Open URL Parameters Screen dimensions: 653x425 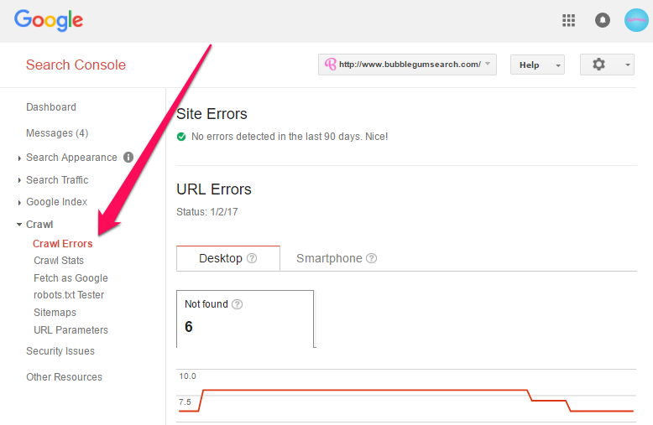click(71, 330)
